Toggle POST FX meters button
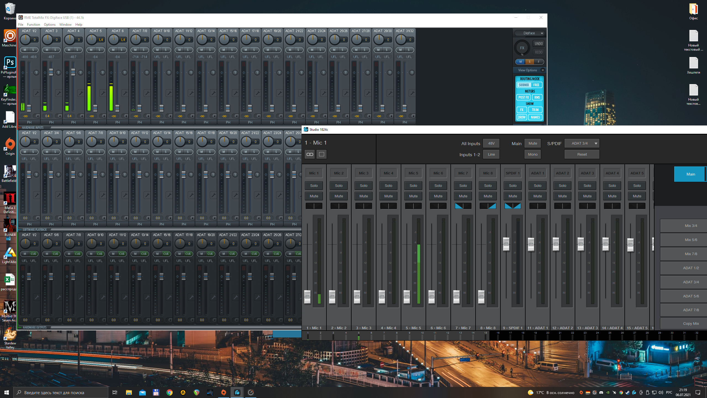Image resolution: width=707 pixels, height=398 pixels. pyautogui.click(x=523, y=97)
